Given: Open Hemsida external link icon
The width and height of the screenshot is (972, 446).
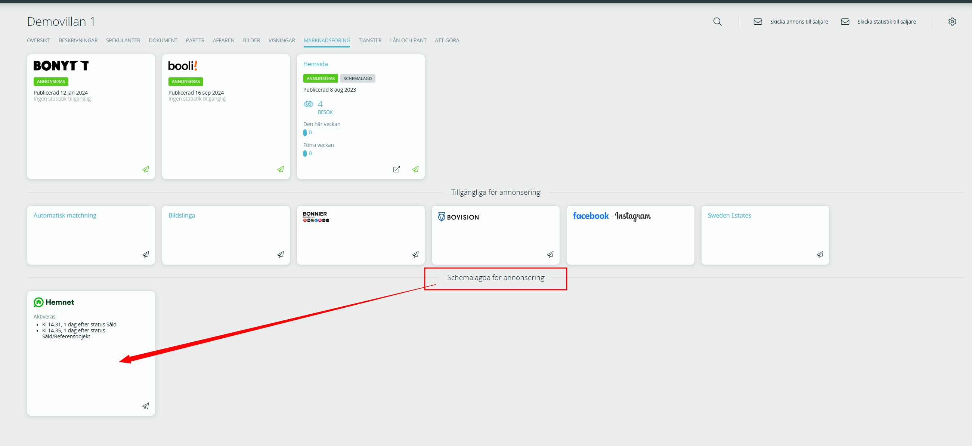Looking at the screenshot, I should pyautogui.click(x=396, y=169).
